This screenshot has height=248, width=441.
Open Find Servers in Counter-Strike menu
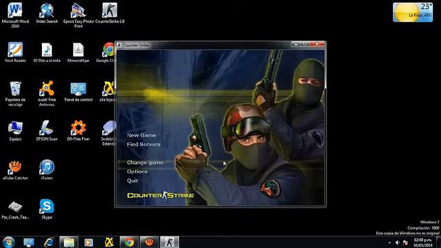(143, 144)
